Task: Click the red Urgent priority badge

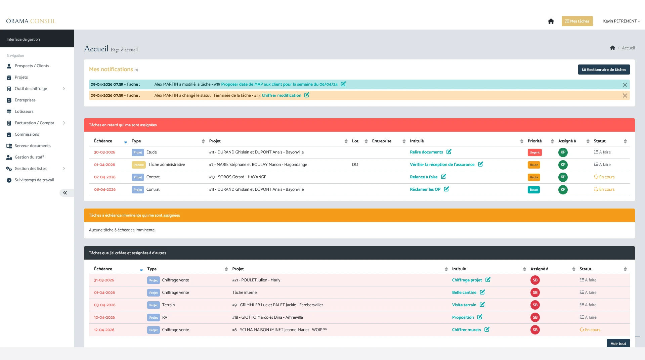Action: [534, 152]
